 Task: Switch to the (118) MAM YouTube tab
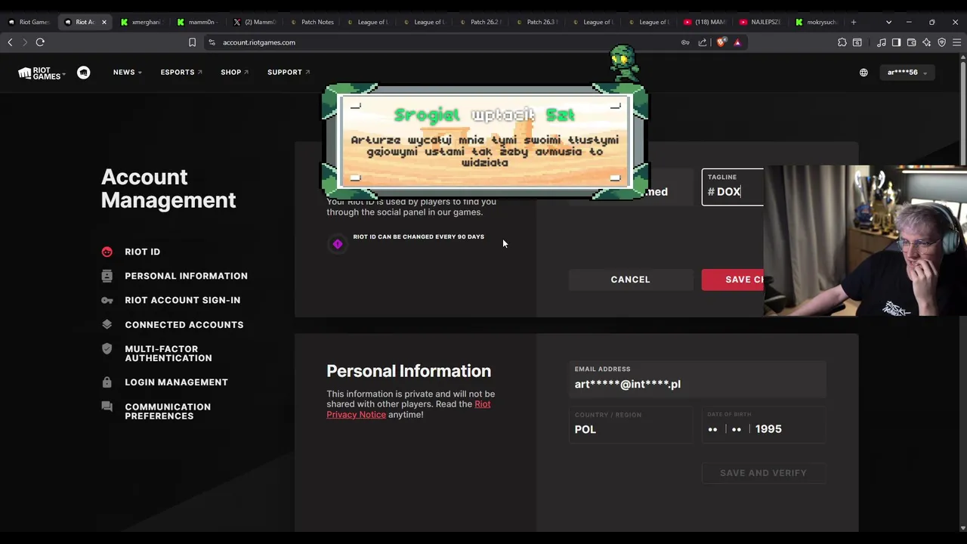[706, 22]
